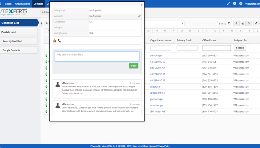Focus the Add your comment text box

[x=97, y=56]
